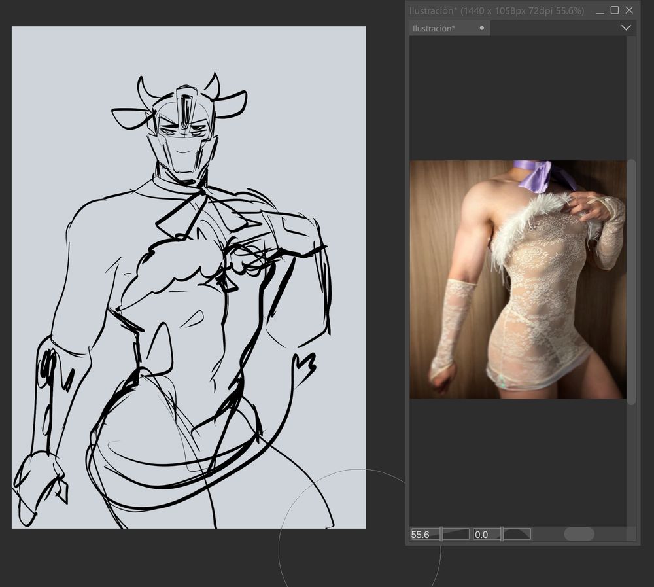This screenshot has height=587, width=654.
Task: Click the zoom slider handle beside 55.6
Action: (441, 535)
